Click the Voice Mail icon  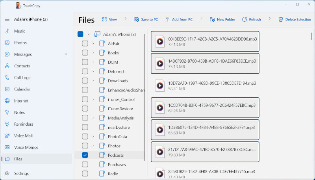[x=7, y=136]
